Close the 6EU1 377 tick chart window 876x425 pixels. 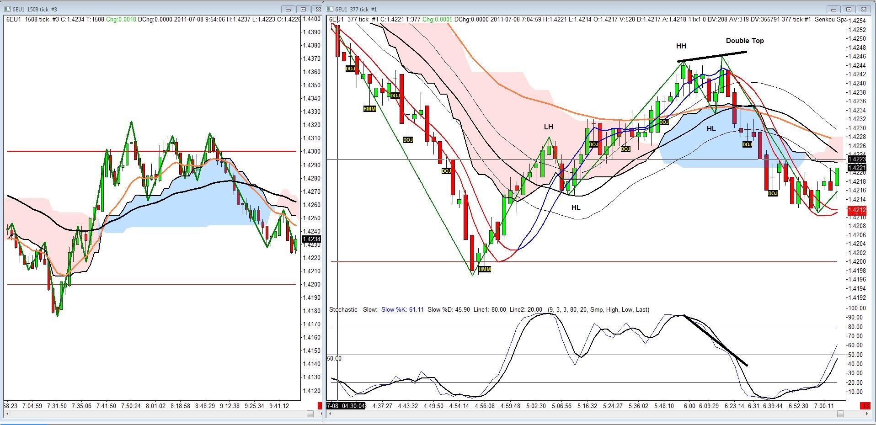coord(864,9)
